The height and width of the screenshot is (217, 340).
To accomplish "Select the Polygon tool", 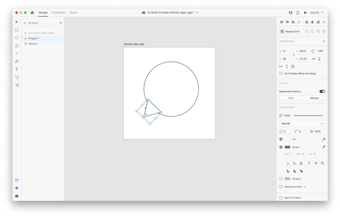I will click(x=17, y=45).
